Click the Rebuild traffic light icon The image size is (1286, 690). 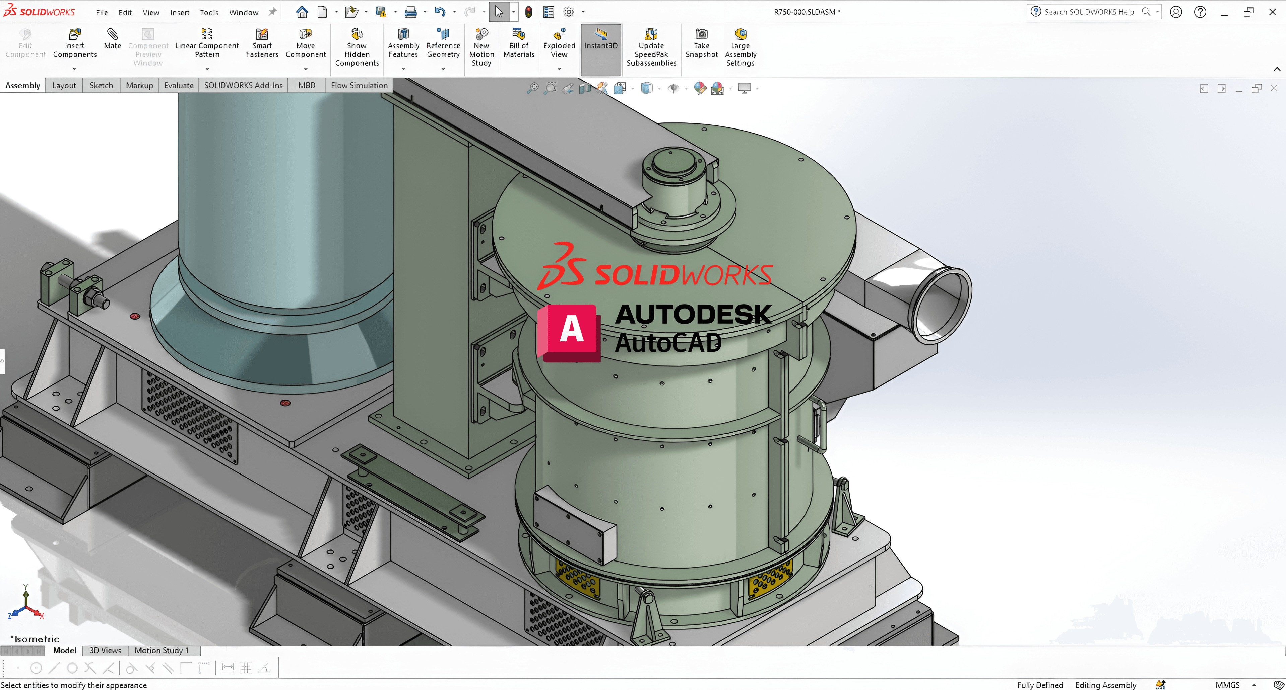point(529,12)
